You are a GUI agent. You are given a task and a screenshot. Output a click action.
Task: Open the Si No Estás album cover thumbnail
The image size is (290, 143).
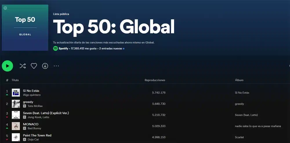point(16,93)
